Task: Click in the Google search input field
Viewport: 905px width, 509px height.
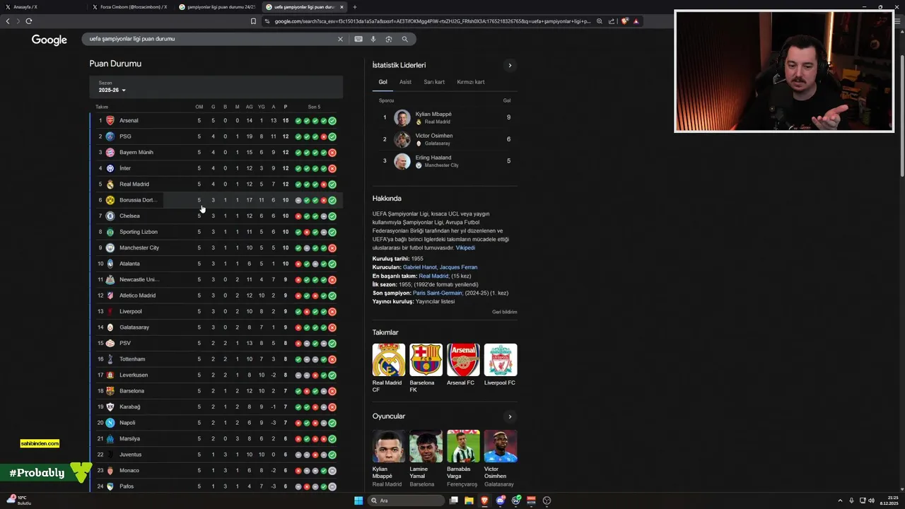Action: coord(209,39)
